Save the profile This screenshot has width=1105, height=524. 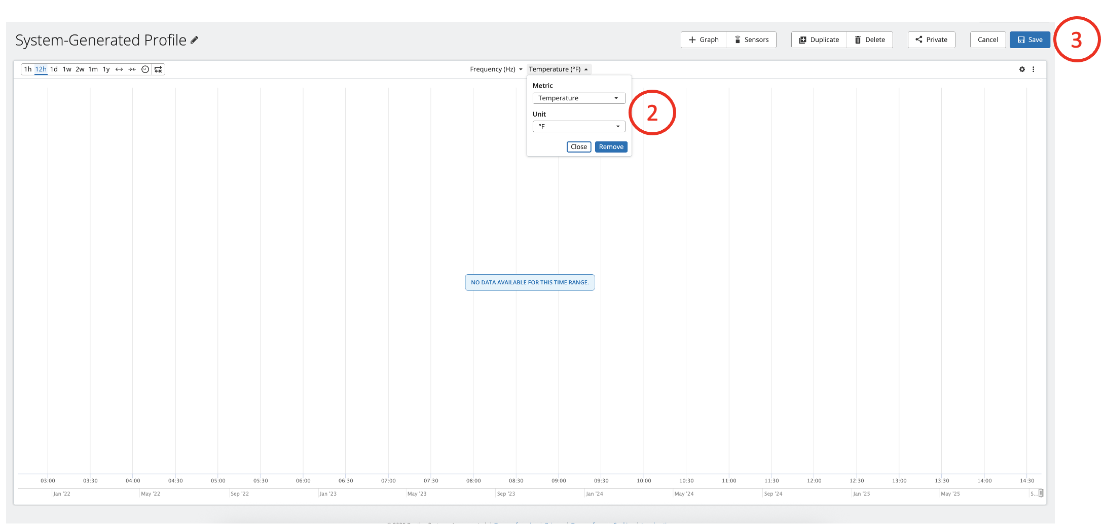tap(1030, 40)
